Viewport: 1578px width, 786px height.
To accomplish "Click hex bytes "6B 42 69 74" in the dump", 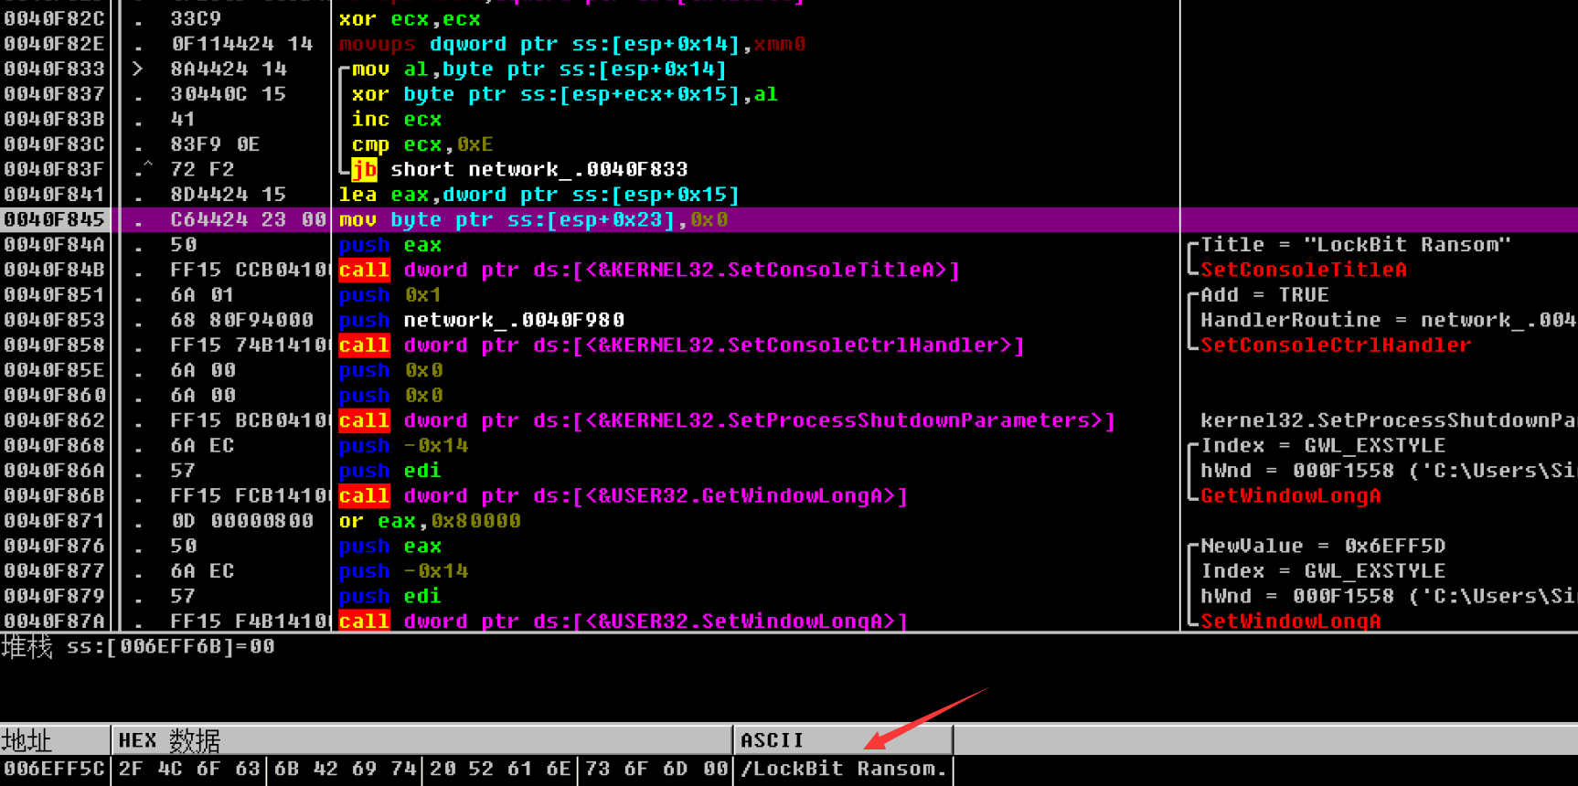I will pos(346,769).
